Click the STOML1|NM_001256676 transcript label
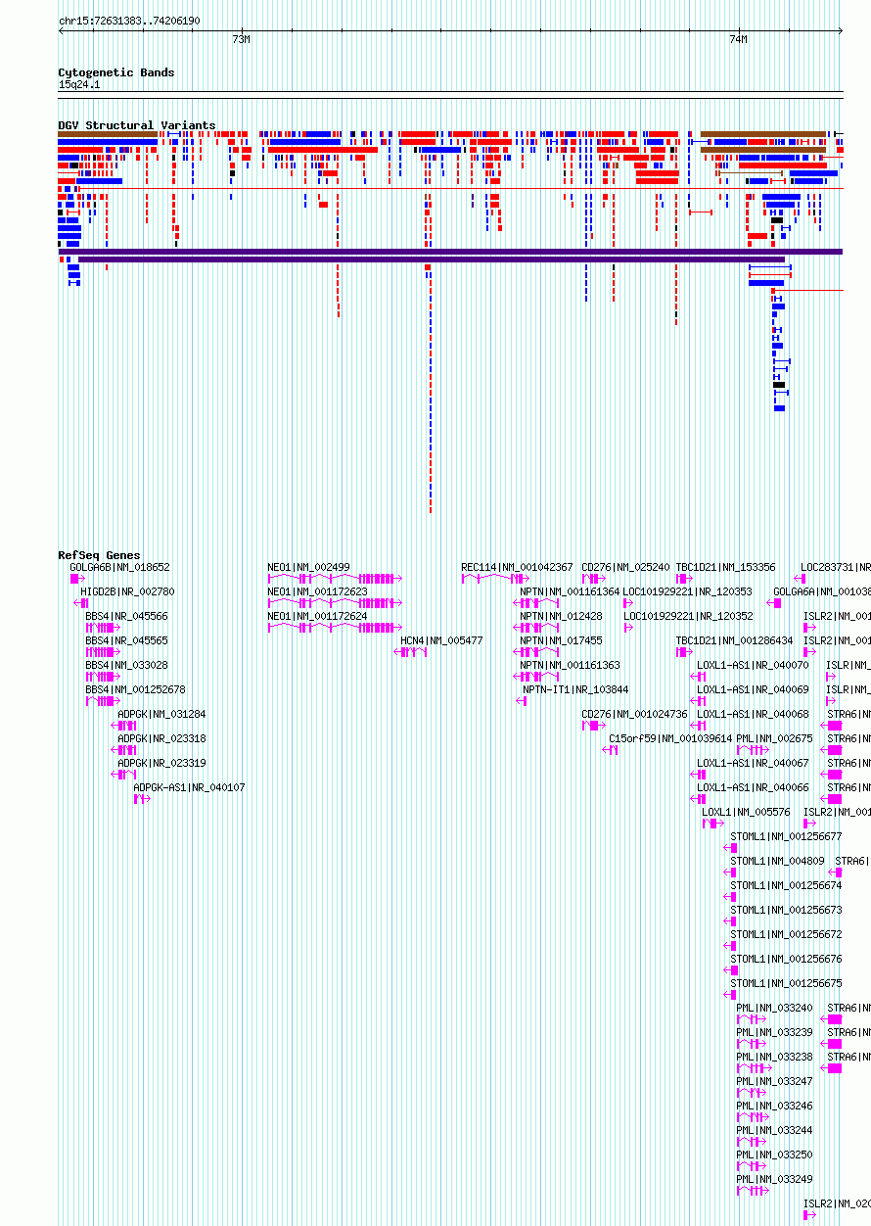Screen dimensions: 871x1226 click(786, 959)
